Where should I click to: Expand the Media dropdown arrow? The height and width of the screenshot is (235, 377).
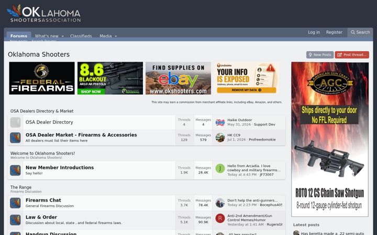pos(116,36)
